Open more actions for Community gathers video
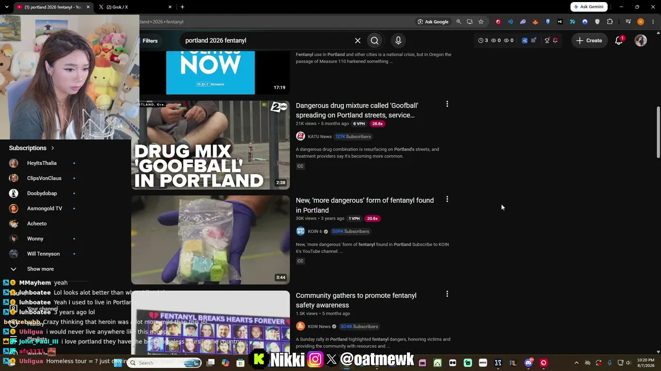 pyautogui.click(x=447, y=294)
